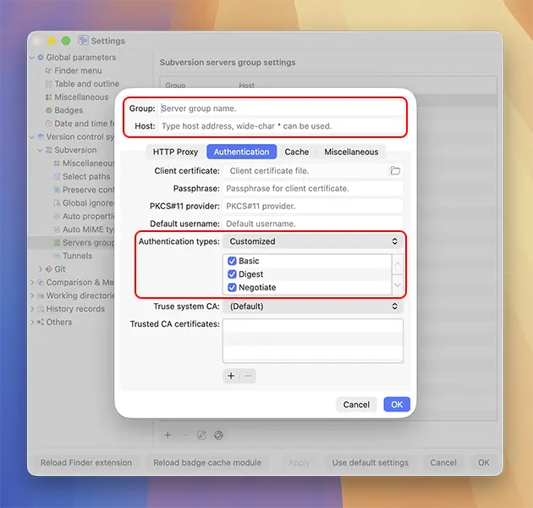Image resolution: width=533 pixels, height=508 pixels.
Task: Click the Git icon in settings sidebar
Action: (x=49, y=269)
